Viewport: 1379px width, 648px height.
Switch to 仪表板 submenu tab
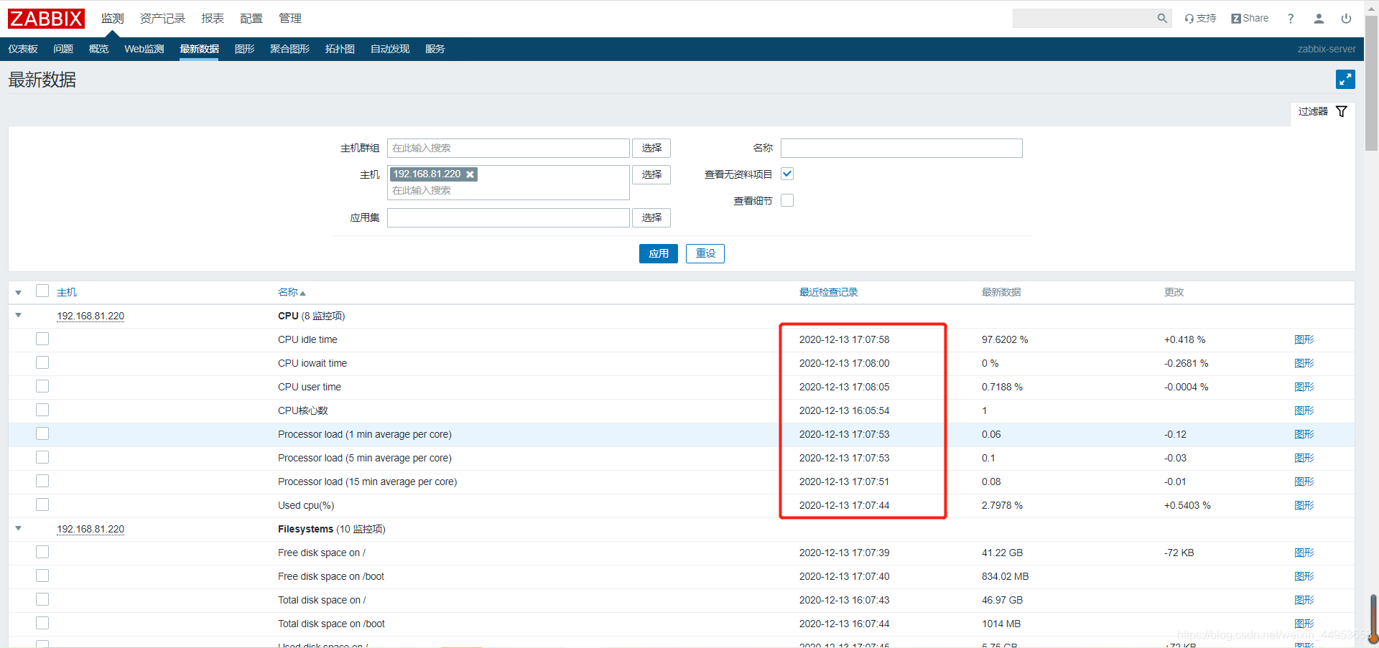tap(23, 49)
